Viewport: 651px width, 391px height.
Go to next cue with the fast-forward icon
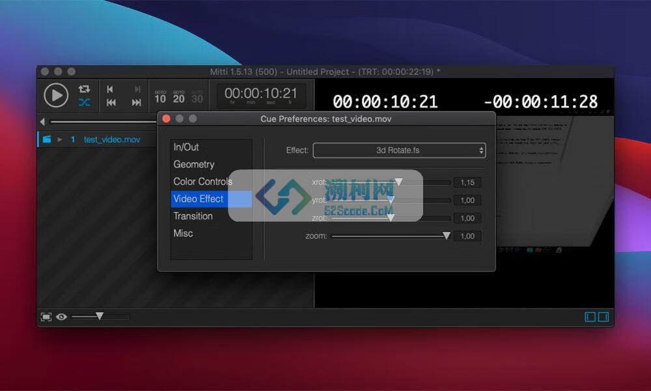tap(136, 102)
